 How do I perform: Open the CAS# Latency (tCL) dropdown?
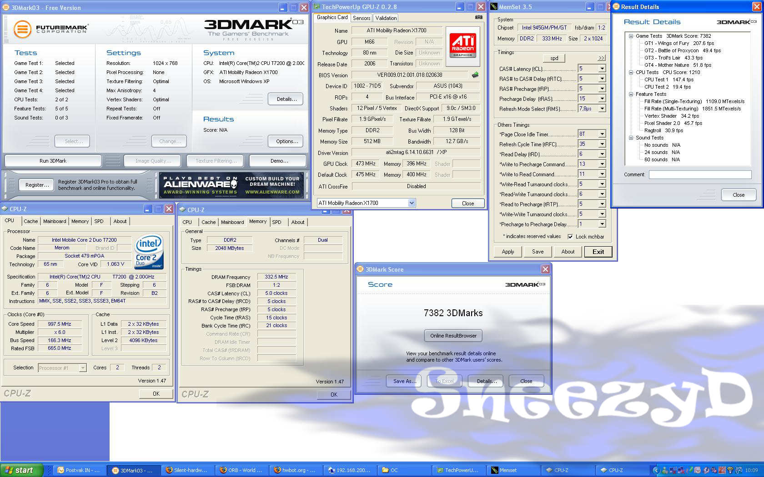click(602, 69)
